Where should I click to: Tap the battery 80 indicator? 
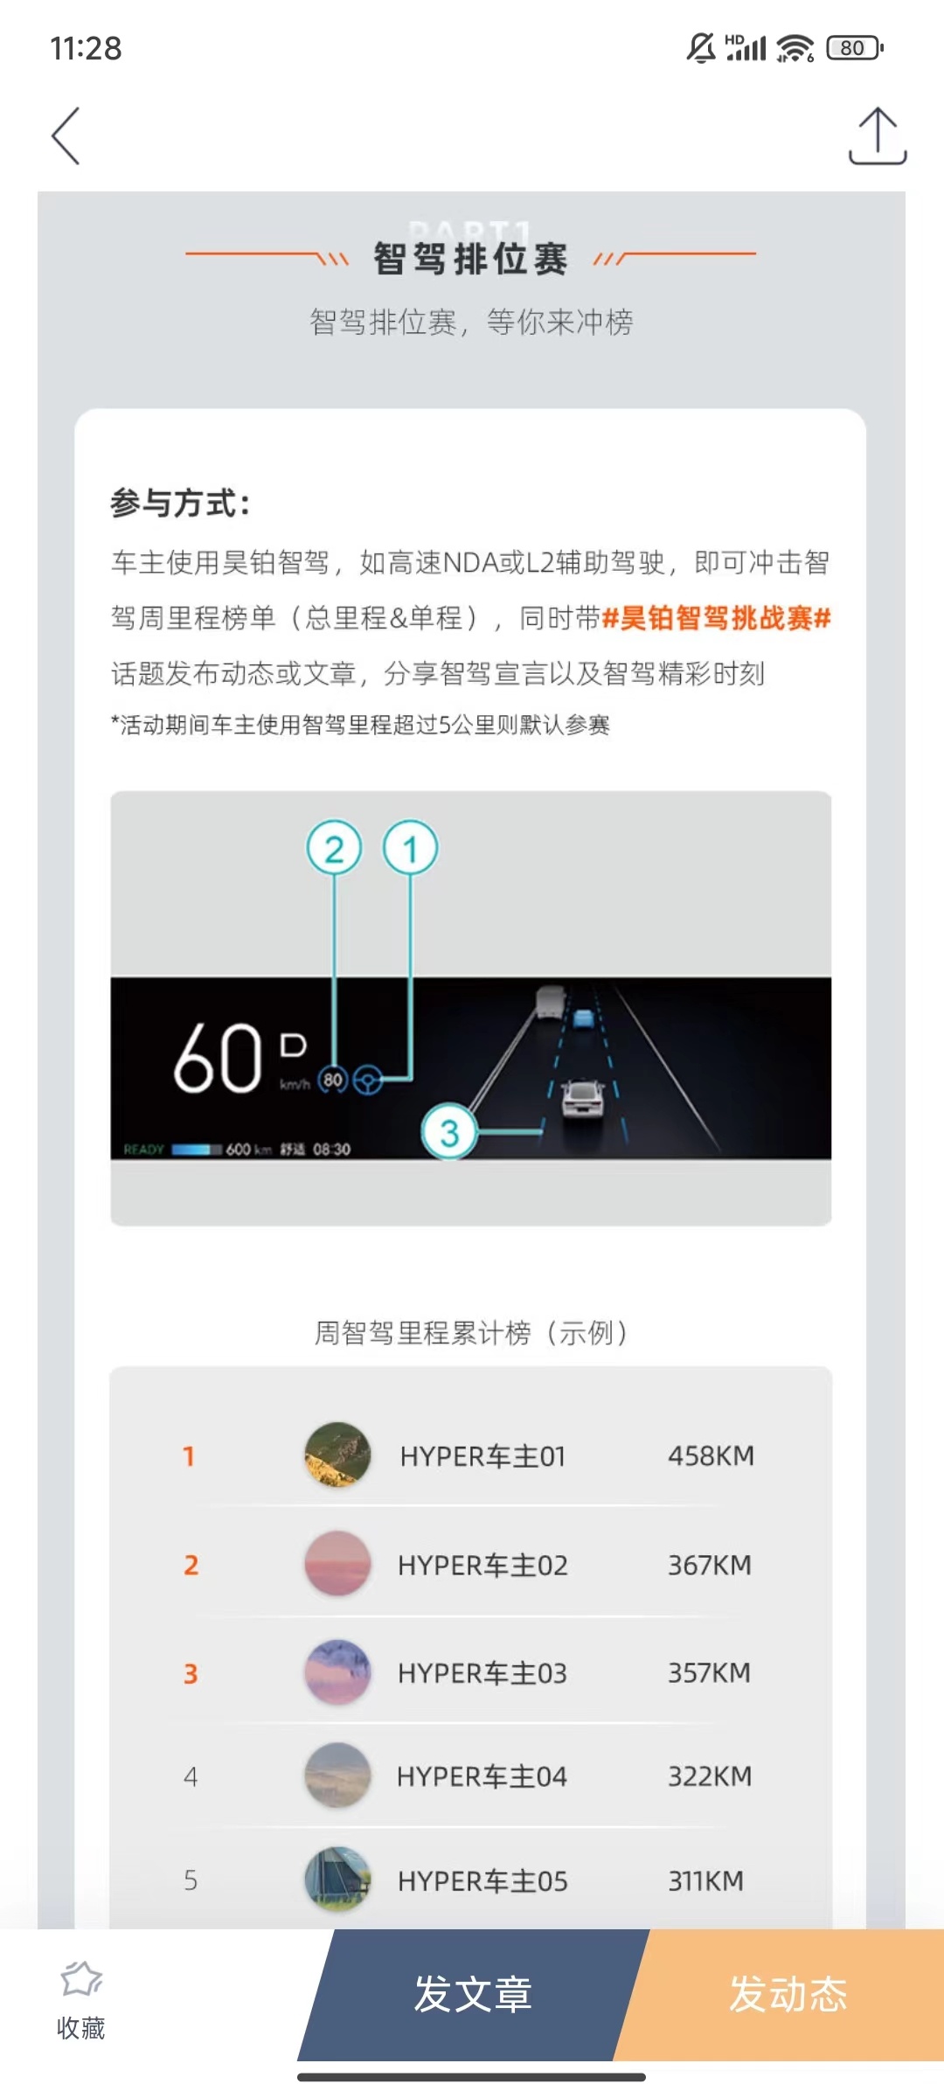[855, 48]
